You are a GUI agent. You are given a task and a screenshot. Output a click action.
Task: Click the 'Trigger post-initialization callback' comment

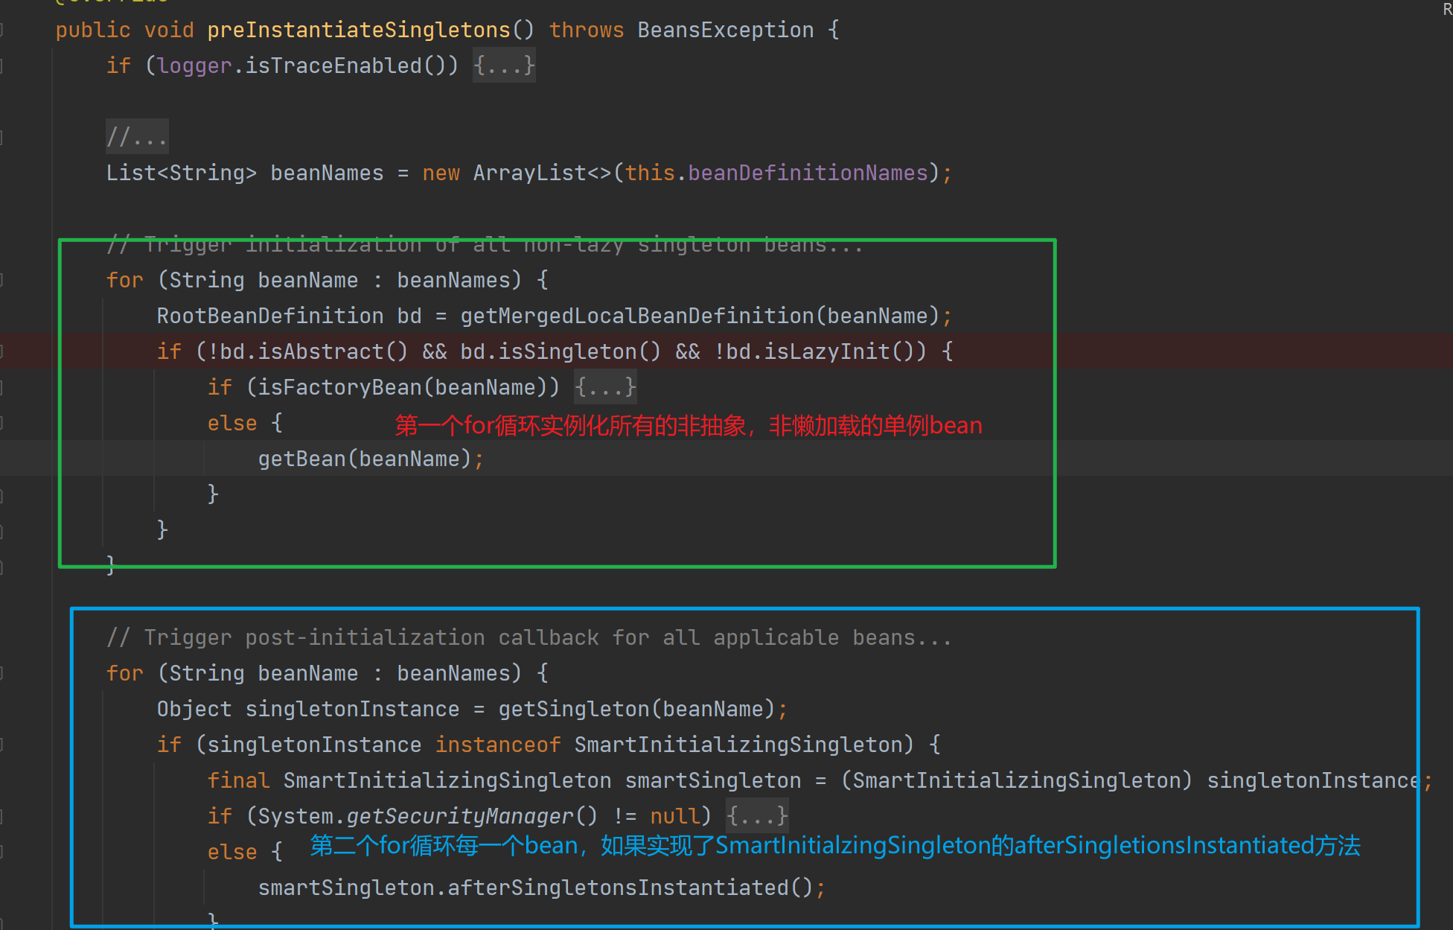tap(529, 637)
